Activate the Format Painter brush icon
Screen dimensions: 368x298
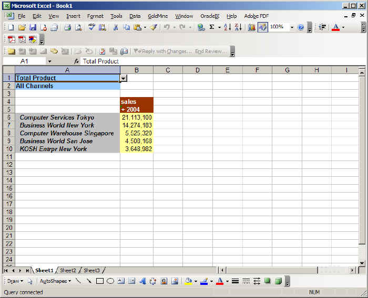click(x=154, y=27)
